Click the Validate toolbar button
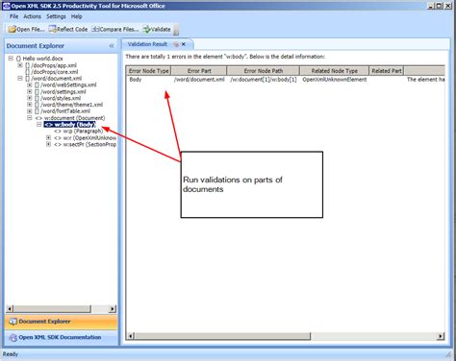 tap(157, 29)
